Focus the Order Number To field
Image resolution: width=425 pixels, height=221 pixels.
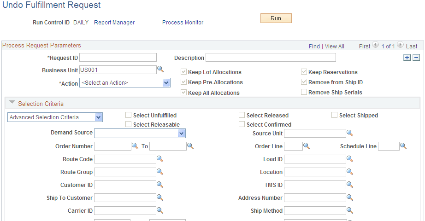click(x=168, y=146)
